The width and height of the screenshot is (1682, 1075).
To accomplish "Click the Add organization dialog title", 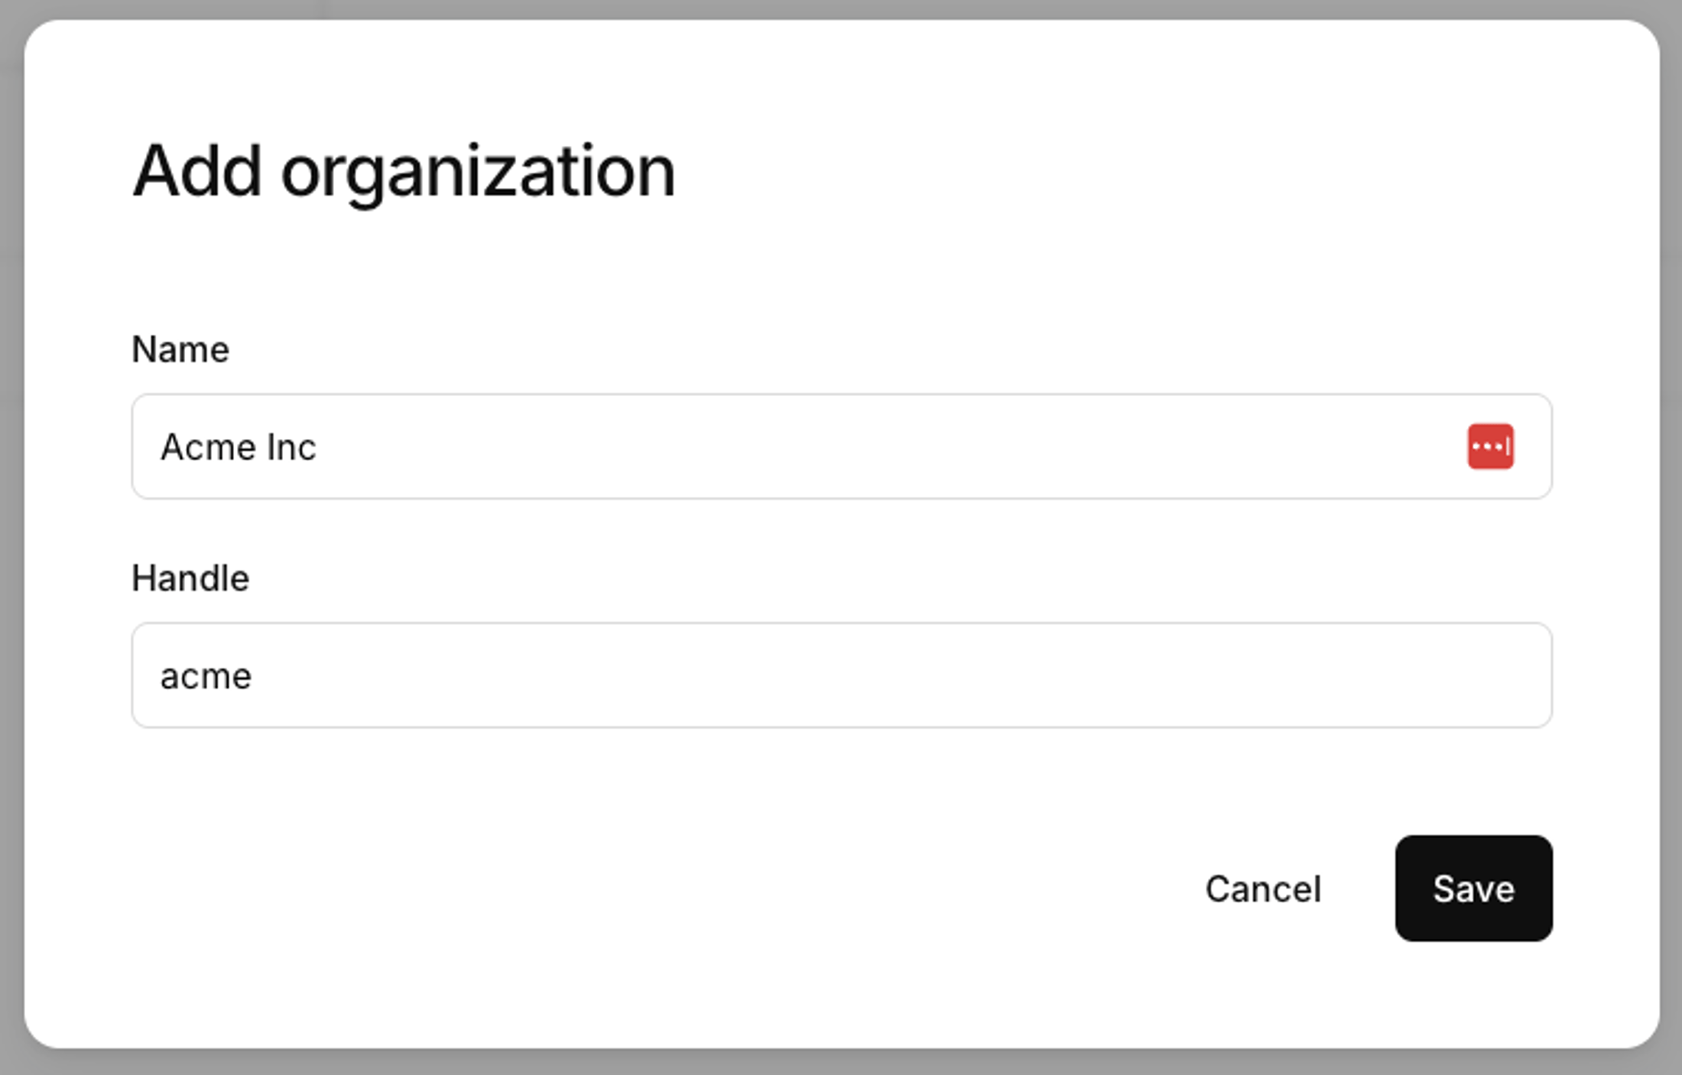I will (x=404, y=170).
